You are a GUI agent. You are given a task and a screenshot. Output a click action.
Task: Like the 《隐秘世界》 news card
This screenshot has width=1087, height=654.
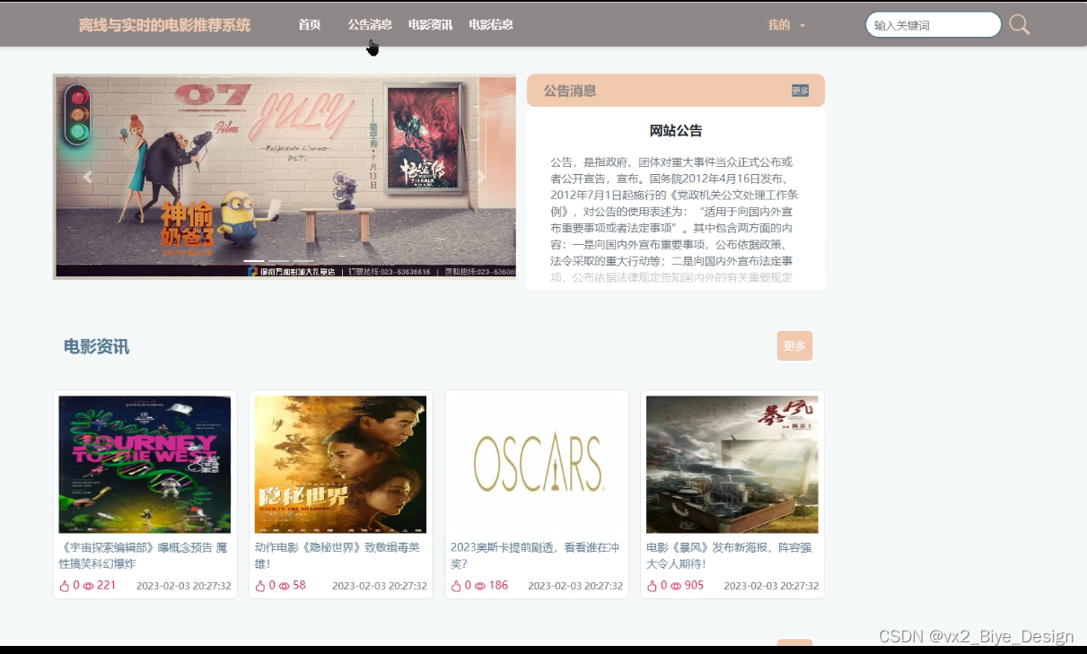pos(260,586)
